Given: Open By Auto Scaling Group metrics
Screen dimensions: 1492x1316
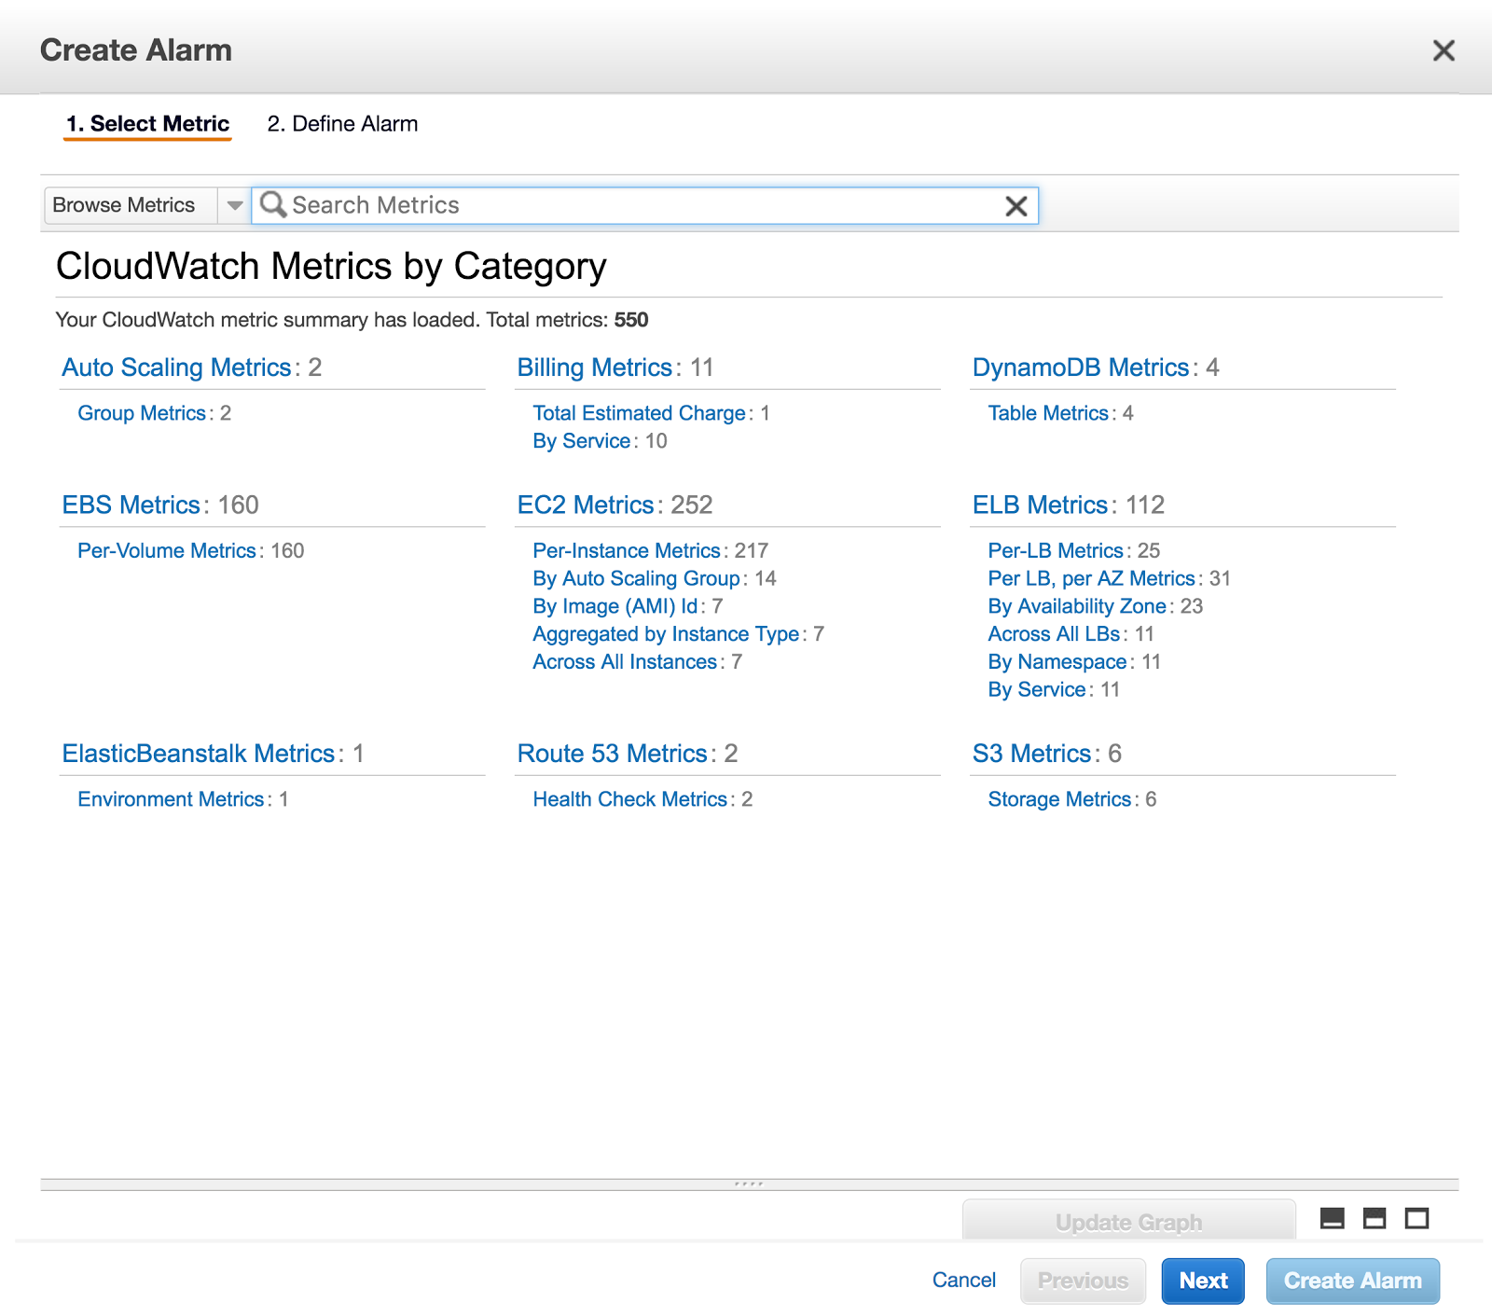Looking at the screenshot, I should pos(636,578).
